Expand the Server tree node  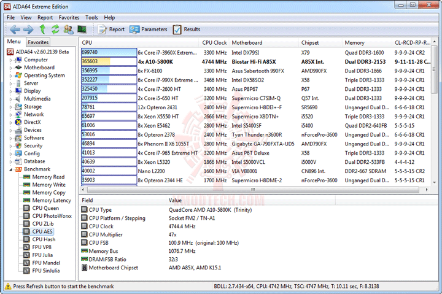(11, 83)
